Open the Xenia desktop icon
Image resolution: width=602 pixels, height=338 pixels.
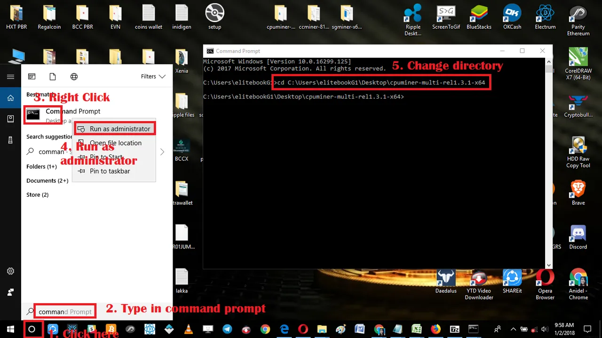coord(182,61)
